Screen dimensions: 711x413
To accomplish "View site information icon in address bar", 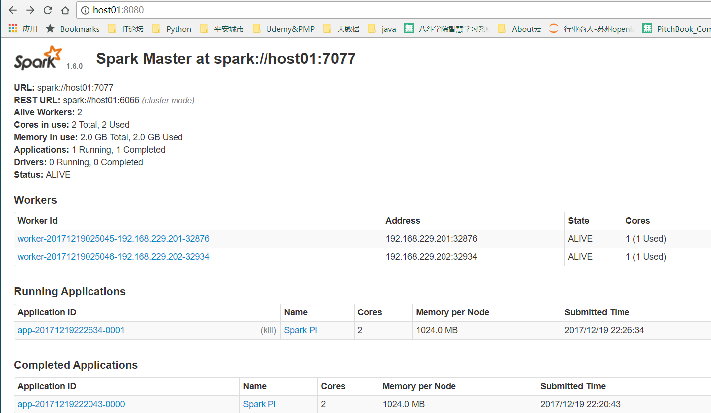I will [x=85, y=10].
